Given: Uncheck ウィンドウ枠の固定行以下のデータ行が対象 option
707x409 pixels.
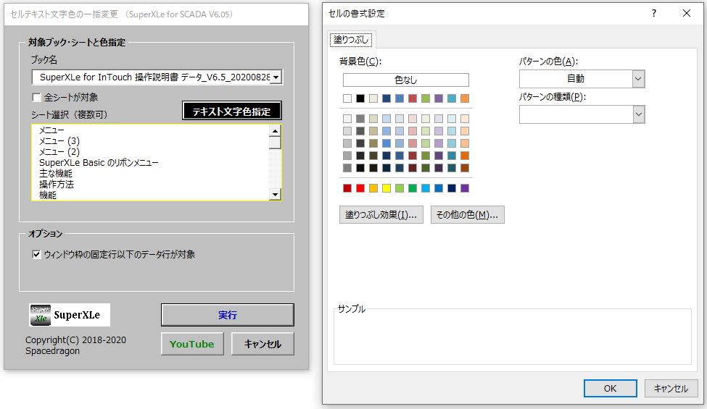Looking at the screenshot, I should click(x=36, y=255).
